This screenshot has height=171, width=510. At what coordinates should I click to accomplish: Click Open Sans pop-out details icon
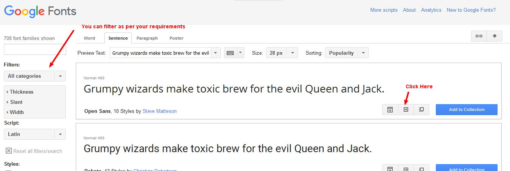pyautogui.click(x=421, y=109)
